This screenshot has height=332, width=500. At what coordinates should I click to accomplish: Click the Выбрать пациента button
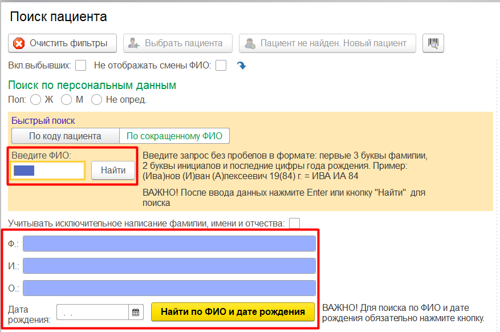[177, 43]
